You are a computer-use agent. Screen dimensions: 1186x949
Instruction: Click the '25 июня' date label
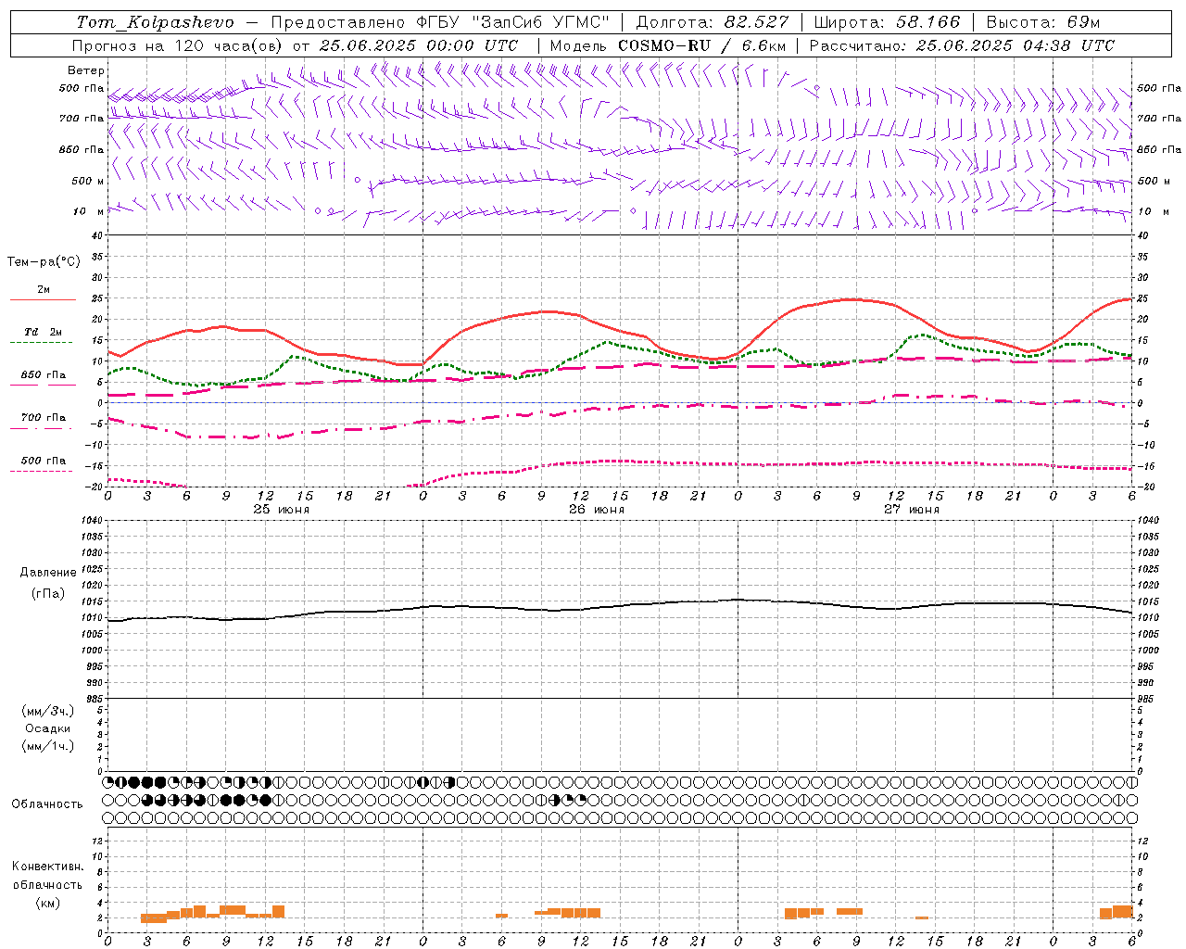click(282, 510)
